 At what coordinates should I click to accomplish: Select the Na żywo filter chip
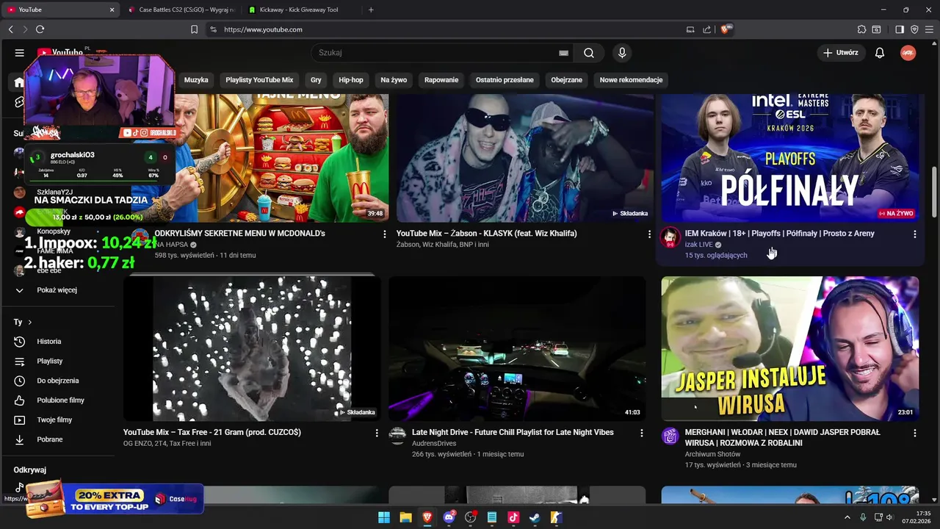(394, 80)
